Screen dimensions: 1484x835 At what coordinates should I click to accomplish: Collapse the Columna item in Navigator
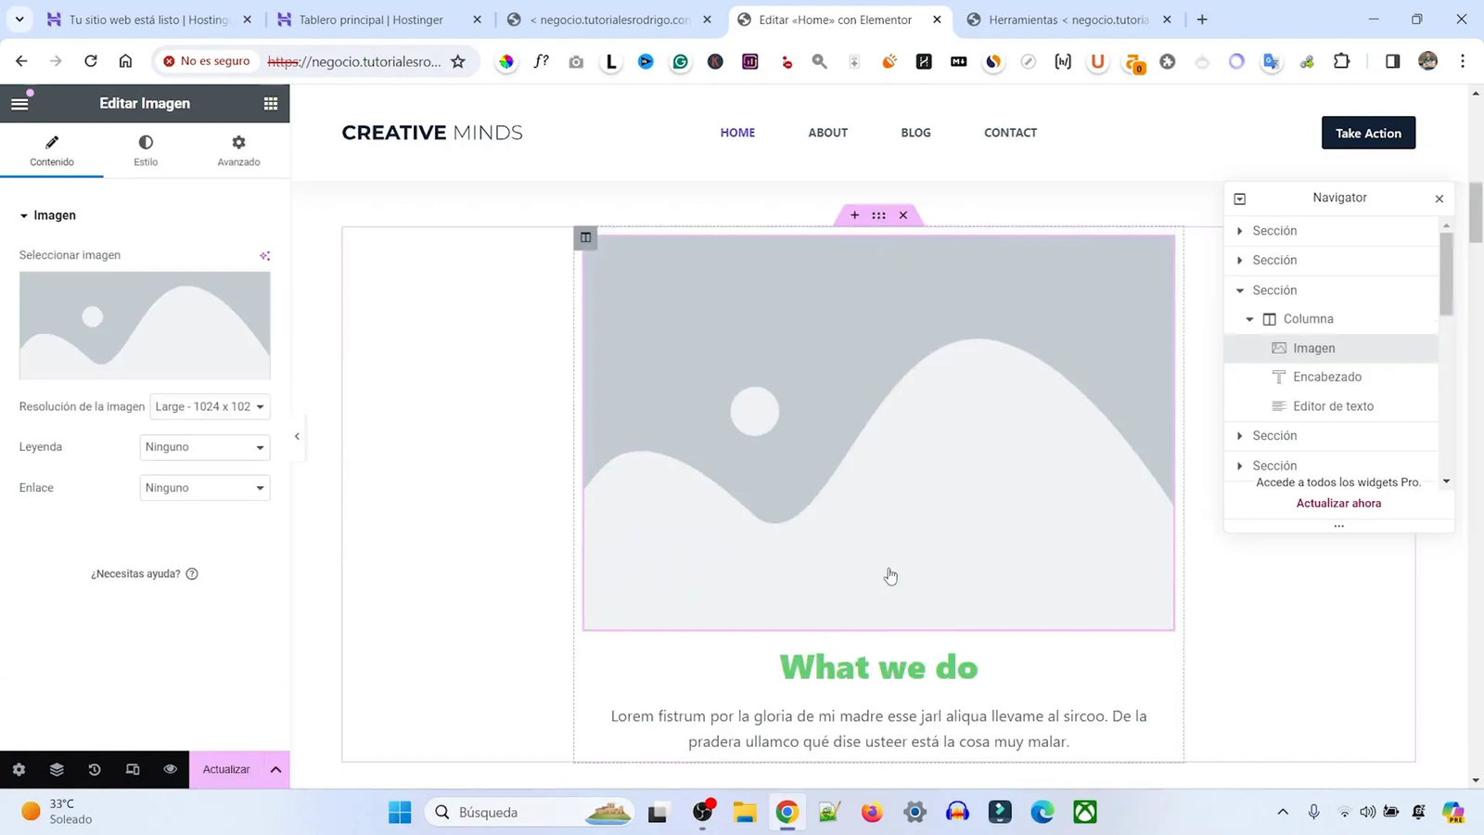[x=1249, y=318]
